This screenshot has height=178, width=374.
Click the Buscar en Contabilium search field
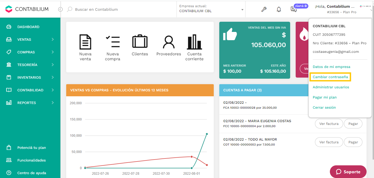click(x=121, y=9)
